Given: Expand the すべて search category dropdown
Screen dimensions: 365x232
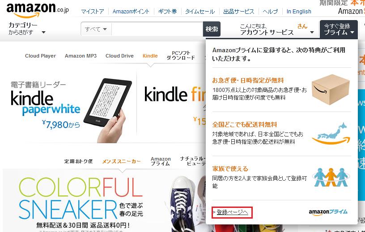Looking at the screenshot, I should tap(96, 29).
